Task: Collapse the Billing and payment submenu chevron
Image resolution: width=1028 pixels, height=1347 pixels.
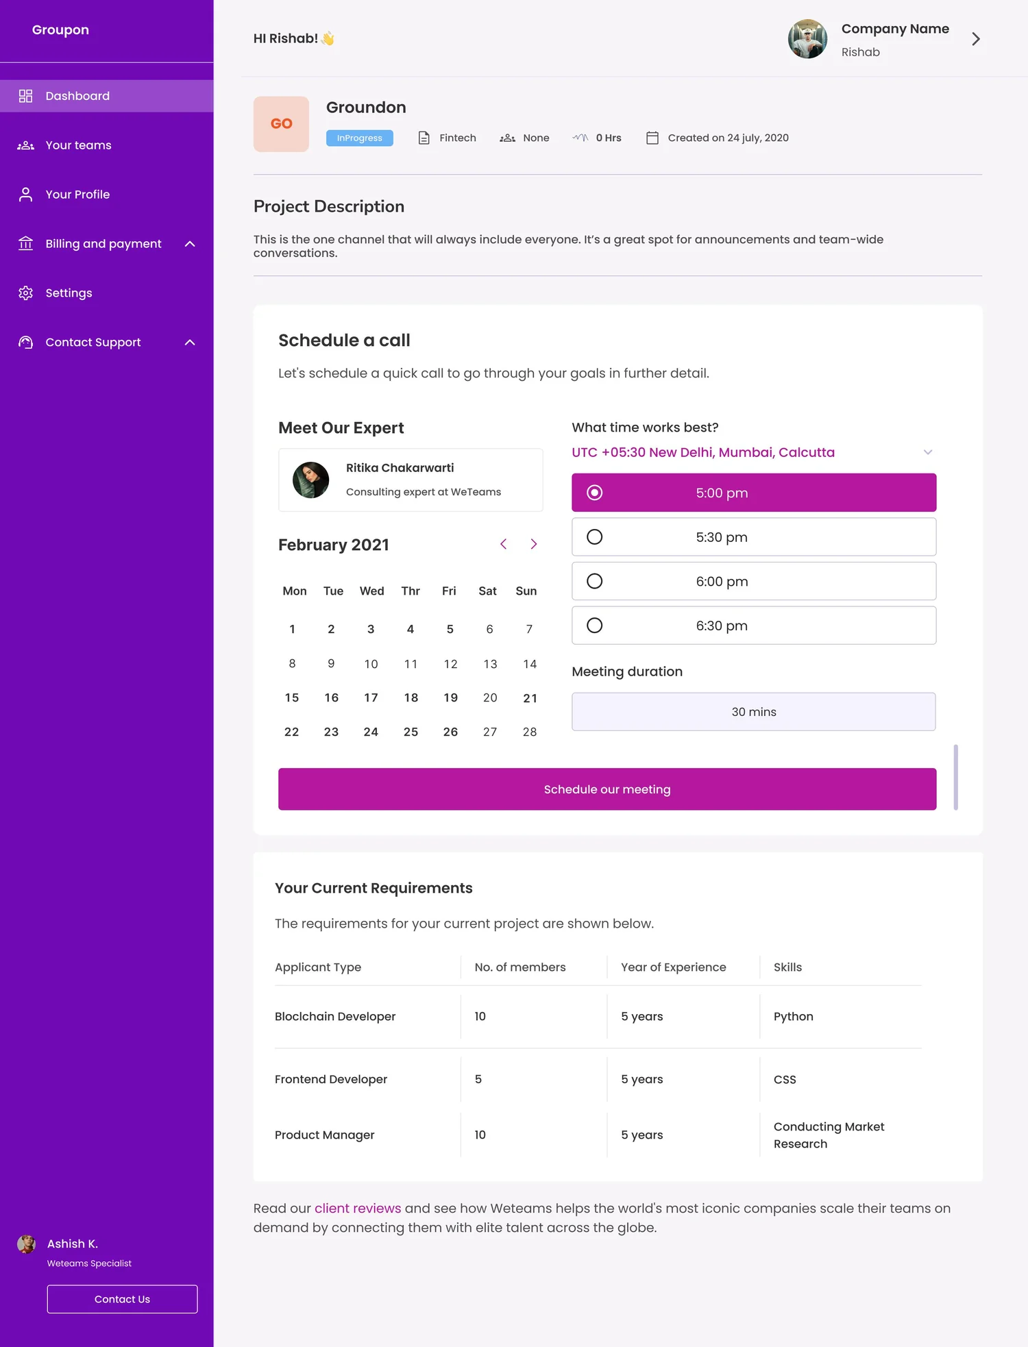Action: (190, 244)
